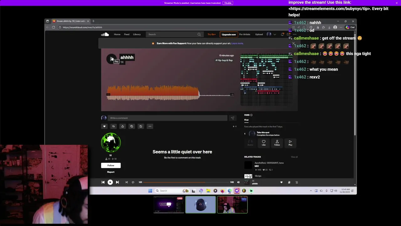401x226 pixels.
Task: Open the Try Go+ link
Action: click(211, 35)
